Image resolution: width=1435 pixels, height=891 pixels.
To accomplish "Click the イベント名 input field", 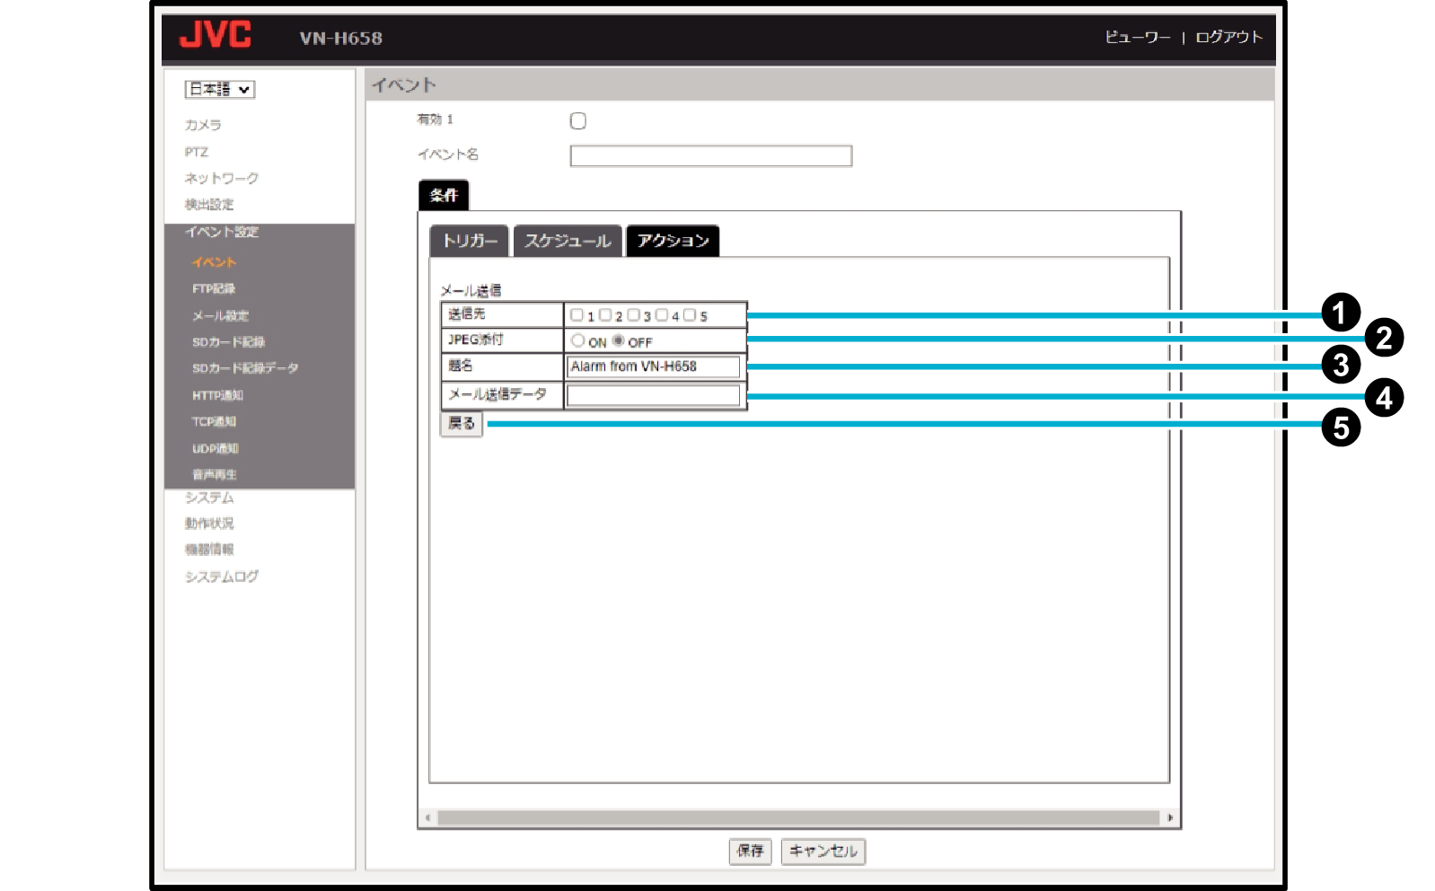I will tap(711, 156).
